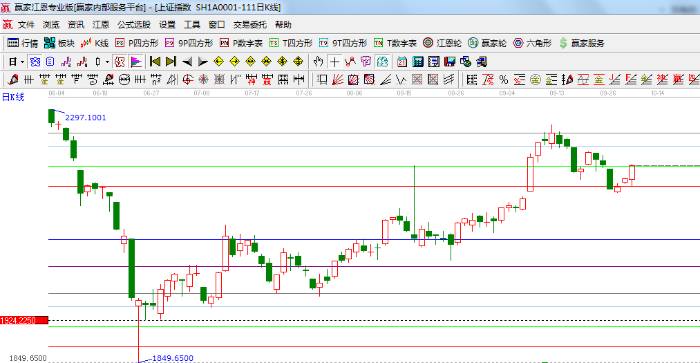Open the 设置 menu

coord(167,24)
